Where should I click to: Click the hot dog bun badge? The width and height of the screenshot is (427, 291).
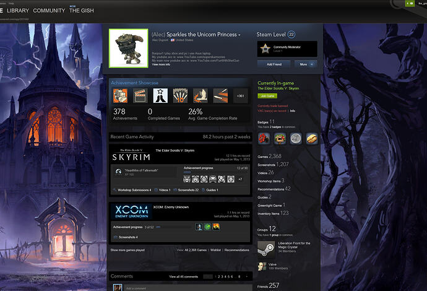pos(312,139)
